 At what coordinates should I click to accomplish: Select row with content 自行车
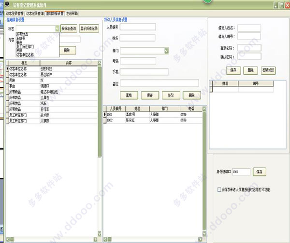[x=52, y=109]
